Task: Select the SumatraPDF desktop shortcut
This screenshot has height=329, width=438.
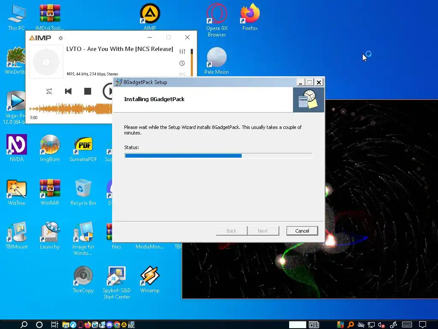Action: (x=83, y=148)
